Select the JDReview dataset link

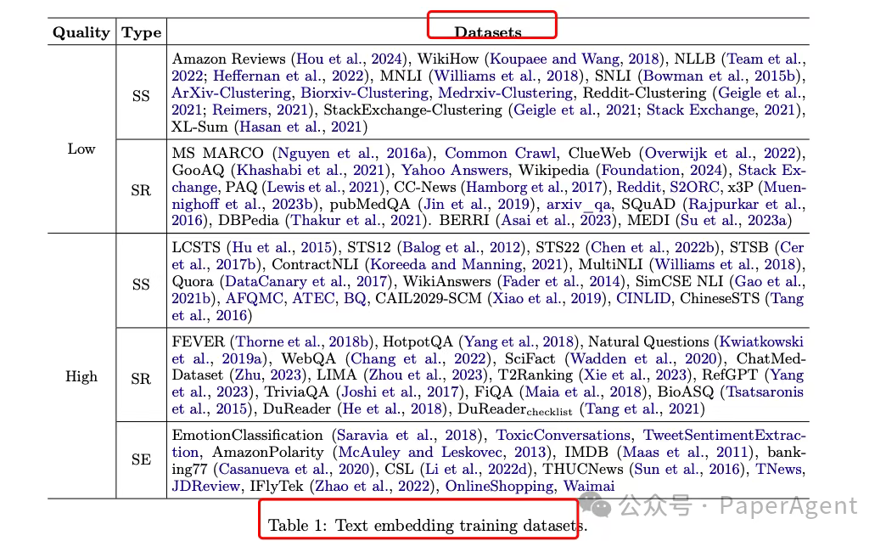[x=205, y=487]
